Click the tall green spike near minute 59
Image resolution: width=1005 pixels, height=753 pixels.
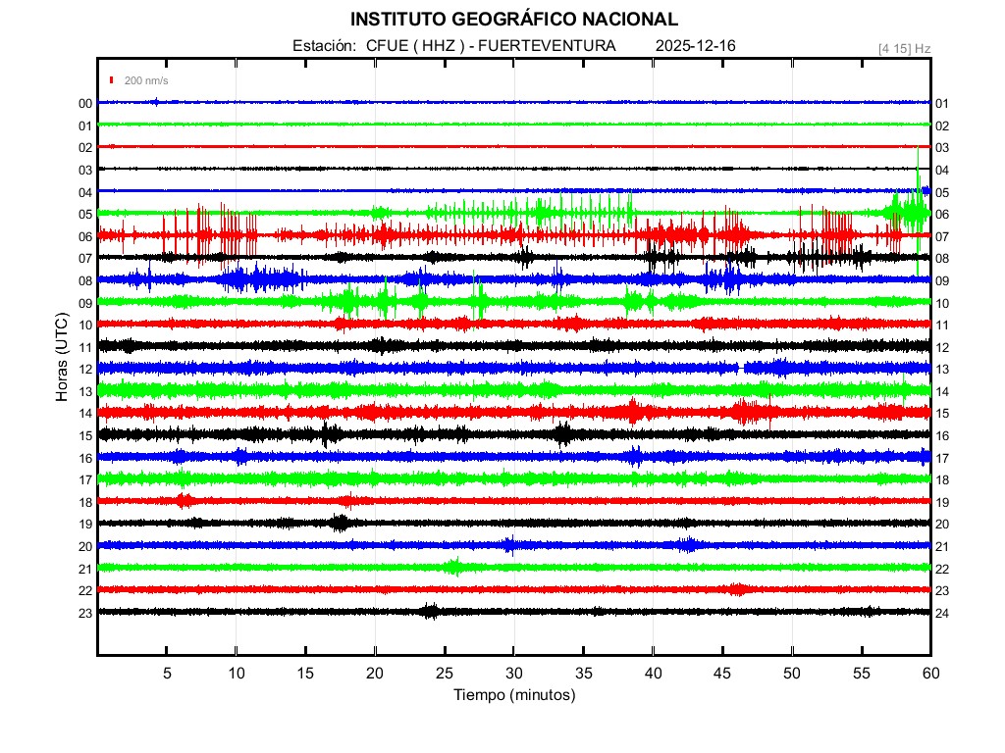(x=918, y=196)
